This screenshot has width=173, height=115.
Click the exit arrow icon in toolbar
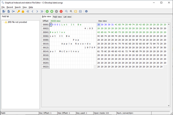point(13,11)
